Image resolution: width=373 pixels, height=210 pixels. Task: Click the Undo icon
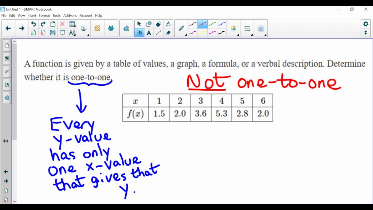click(x=34, y=23)
